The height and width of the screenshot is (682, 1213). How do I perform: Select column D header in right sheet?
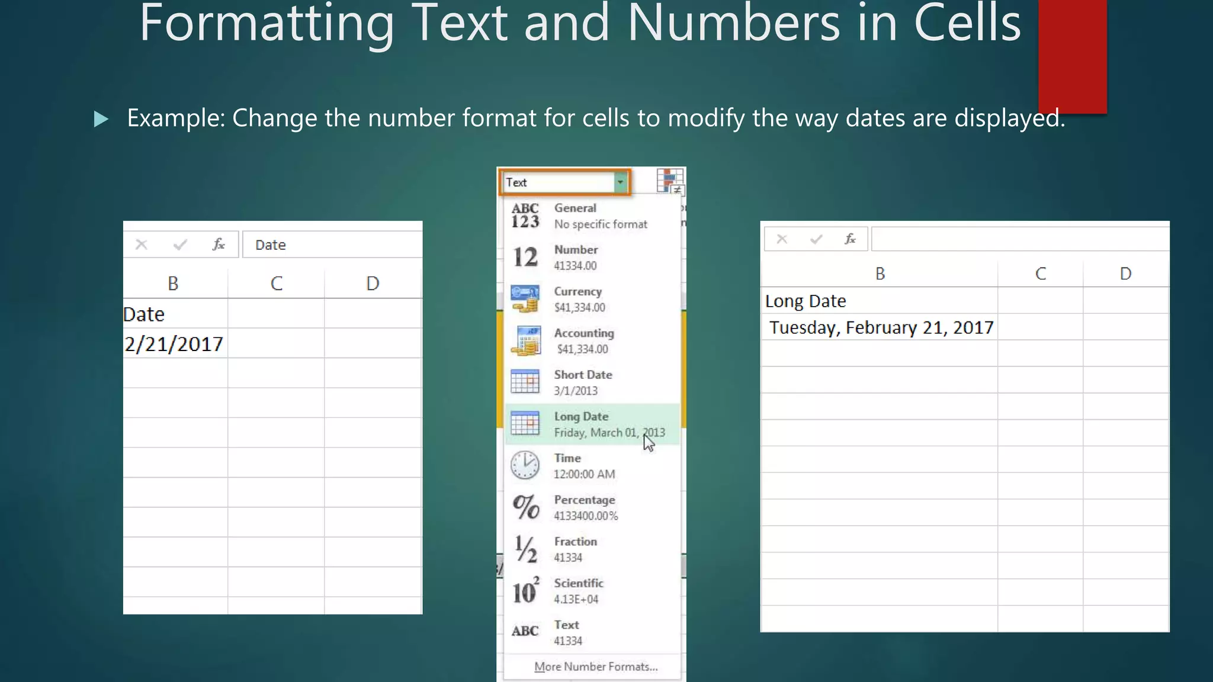click(1126, 274)
